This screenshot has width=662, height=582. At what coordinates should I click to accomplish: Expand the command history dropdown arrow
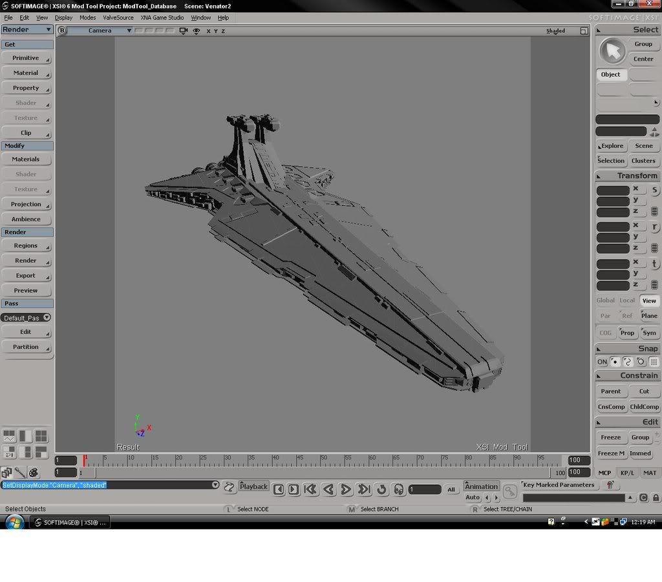pyautogui.click(x=215, y=485)
